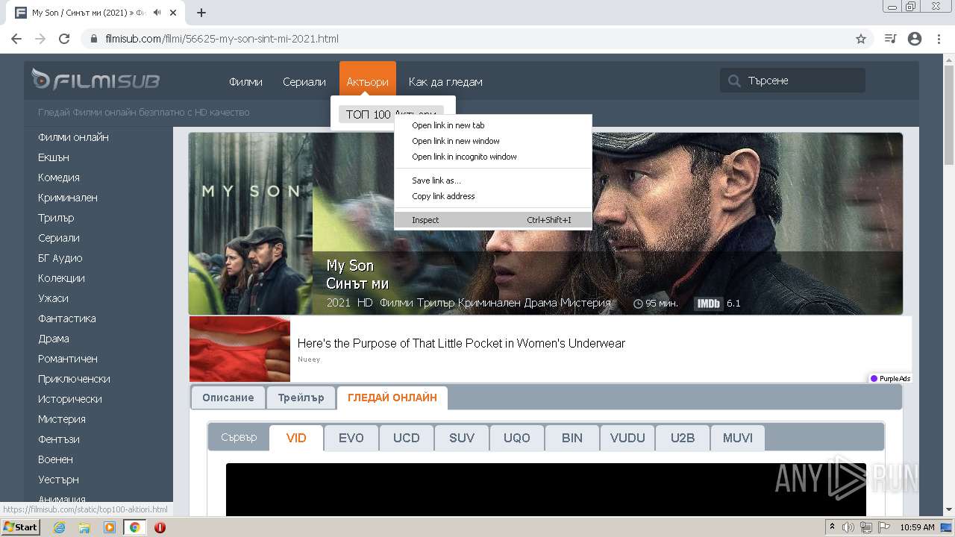This screenshot has height=537, width=955.
Task: Open Ужаси sidebar category
Action: click(x=53, y=298)
